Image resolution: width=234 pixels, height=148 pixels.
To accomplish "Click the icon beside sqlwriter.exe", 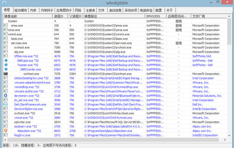I will [x=6, y=122].
